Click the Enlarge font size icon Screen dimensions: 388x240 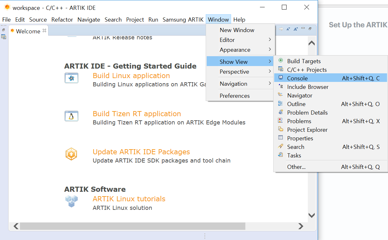point(295,29)
